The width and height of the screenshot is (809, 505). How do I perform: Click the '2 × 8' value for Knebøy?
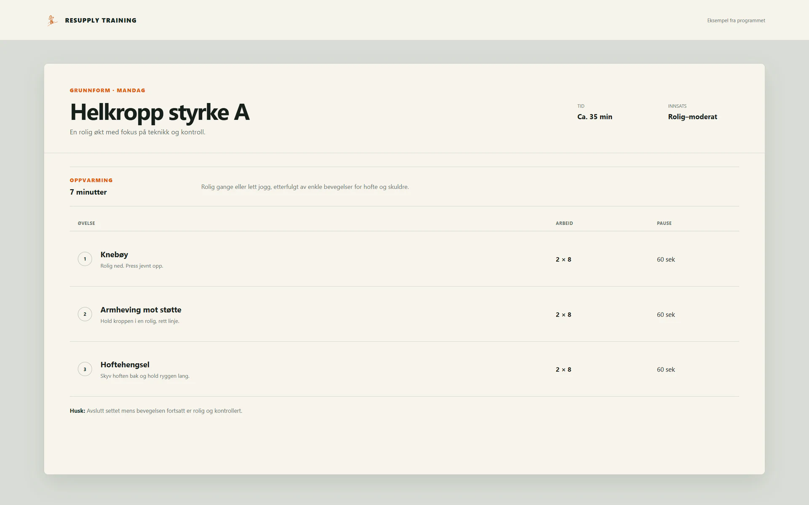(563, 260)
